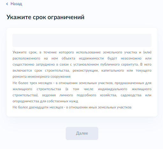Screen dimensions: 163x149
Task: Click the word индивидуального in the hint text
Action: click(x=113, y=89)
